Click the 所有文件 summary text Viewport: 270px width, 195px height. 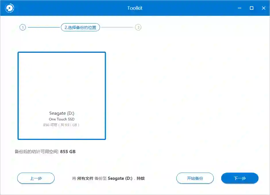tap(85, 178)
